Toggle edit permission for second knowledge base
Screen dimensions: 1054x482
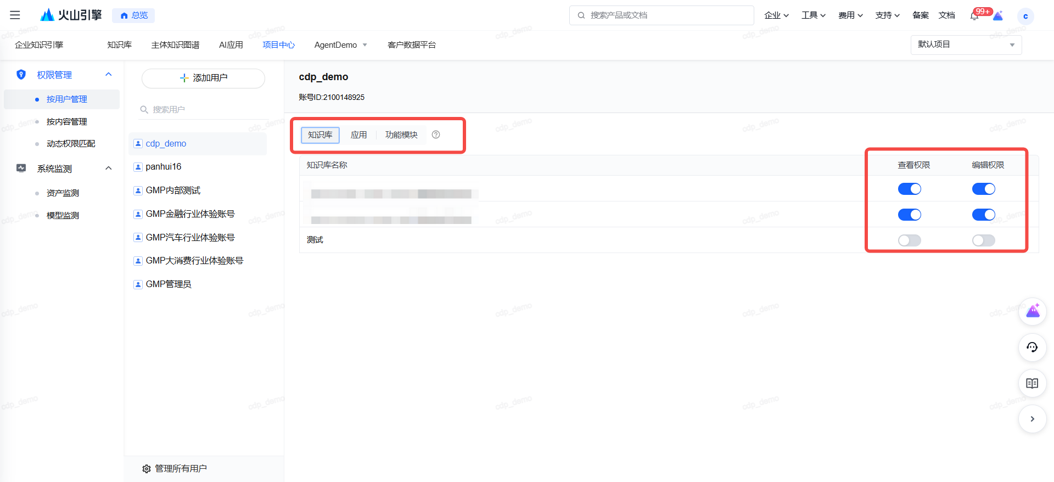(x=984, y=215)
